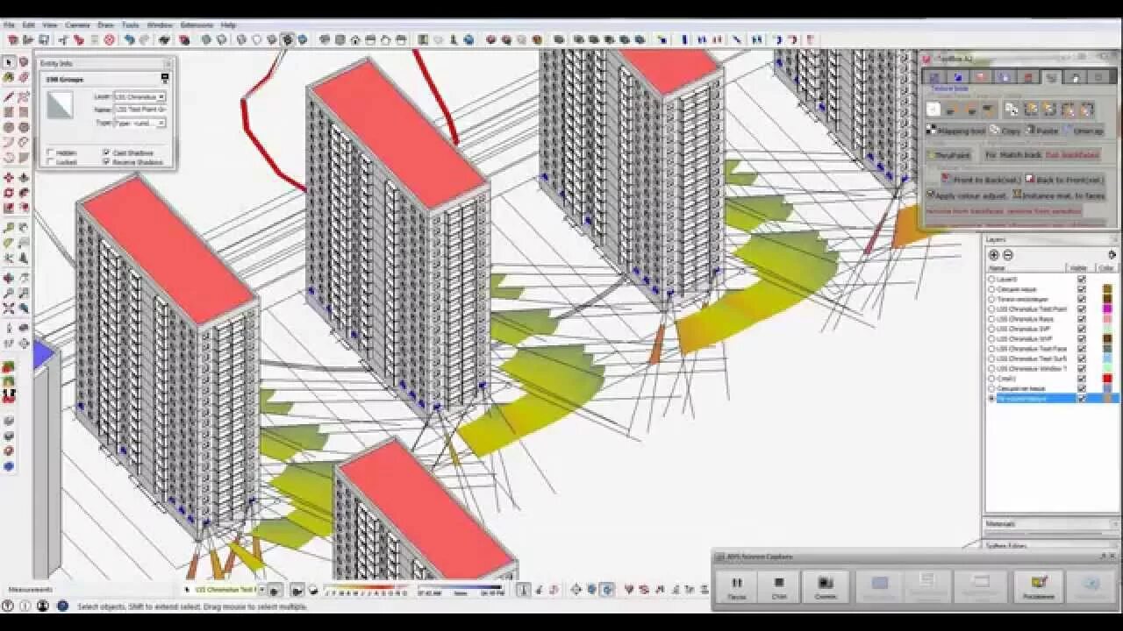Select the Rectangle drawing tool
The image size is (1123, 631).
(9, 111)
